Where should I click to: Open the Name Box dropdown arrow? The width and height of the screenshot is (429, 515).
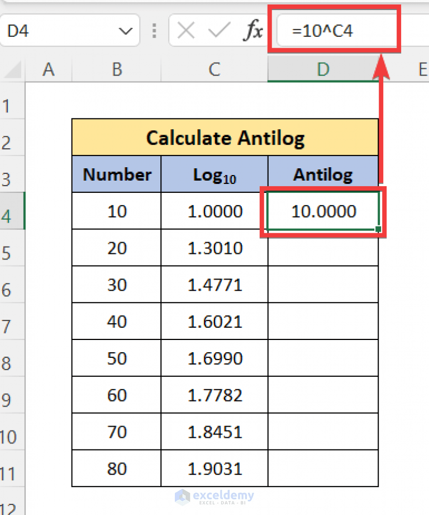pos(127,31)
